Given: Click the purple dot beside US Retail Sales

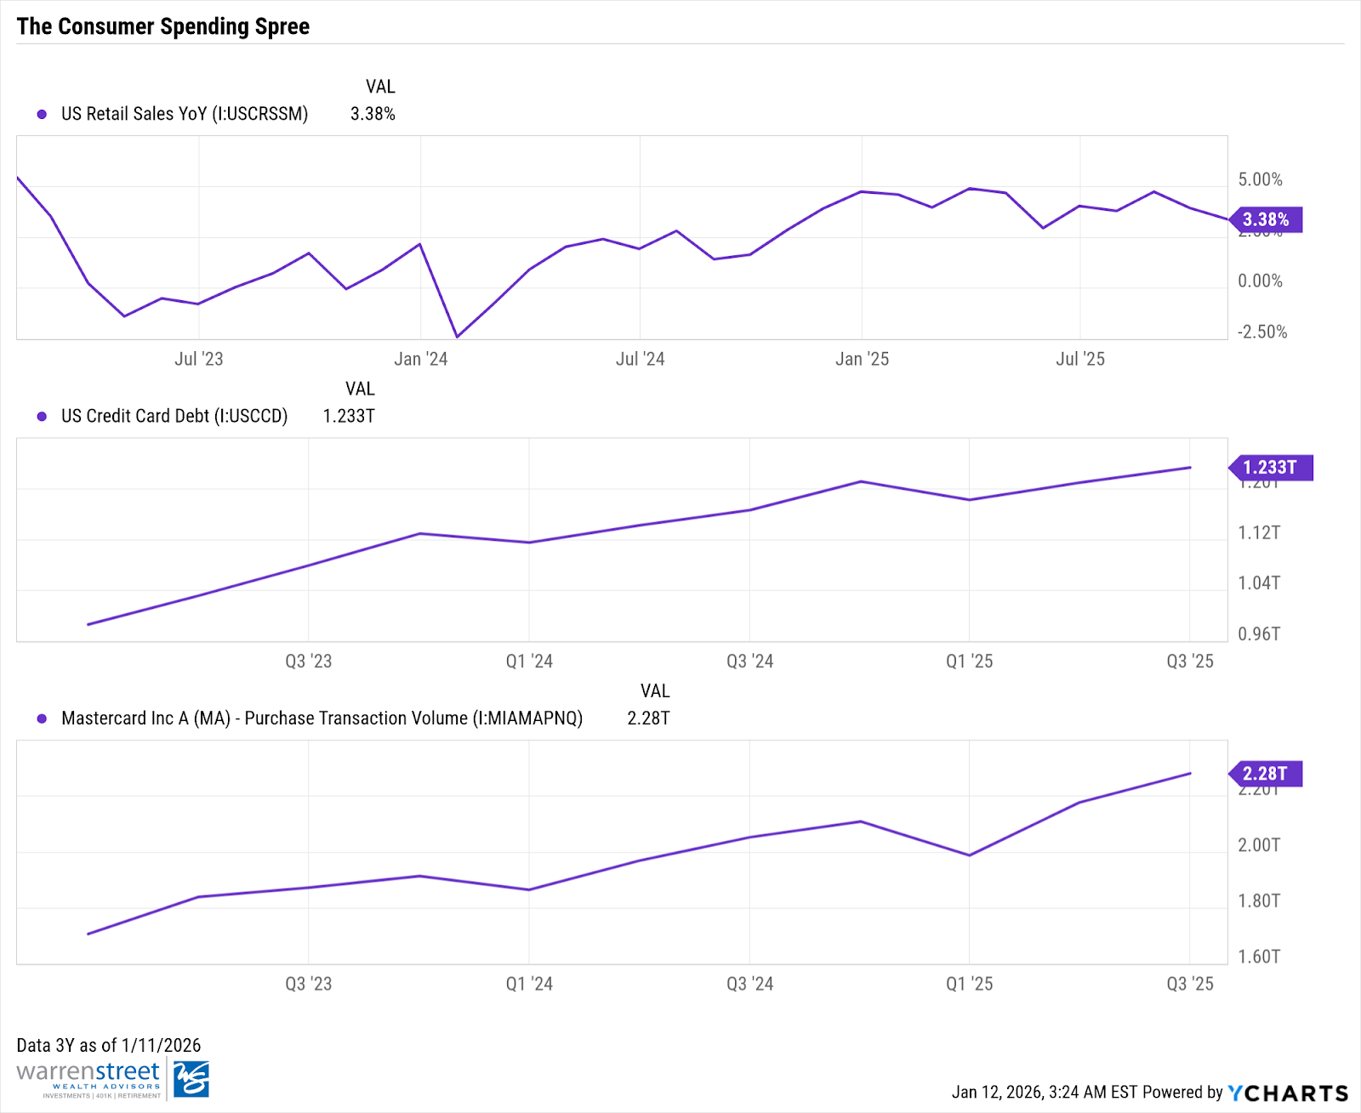Looking at the screenshot, I should 42,114.
